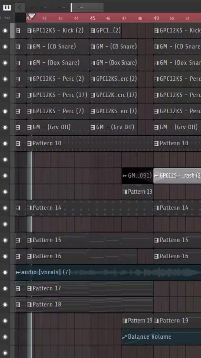Click pattern icon of GPC12KS..erc (2) clip
Screen dimensions: 201x358
[93, 79]
